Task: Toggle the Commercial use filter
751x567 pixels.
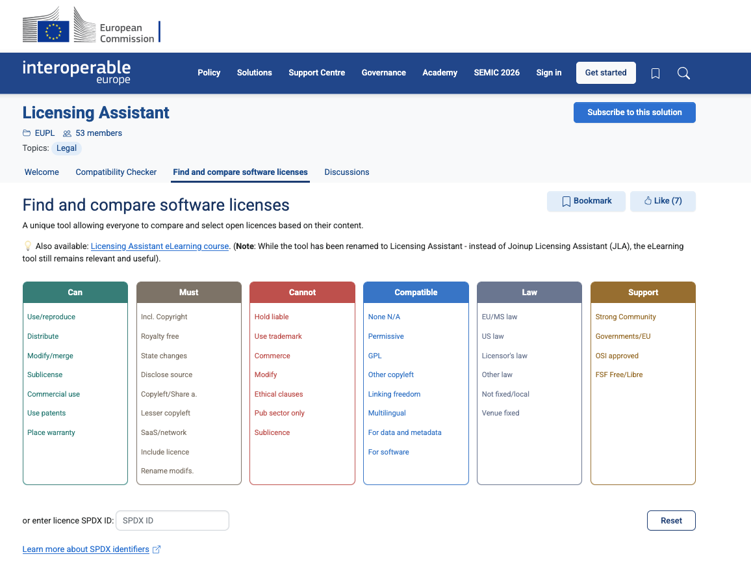Action: [x=54, y=394]
